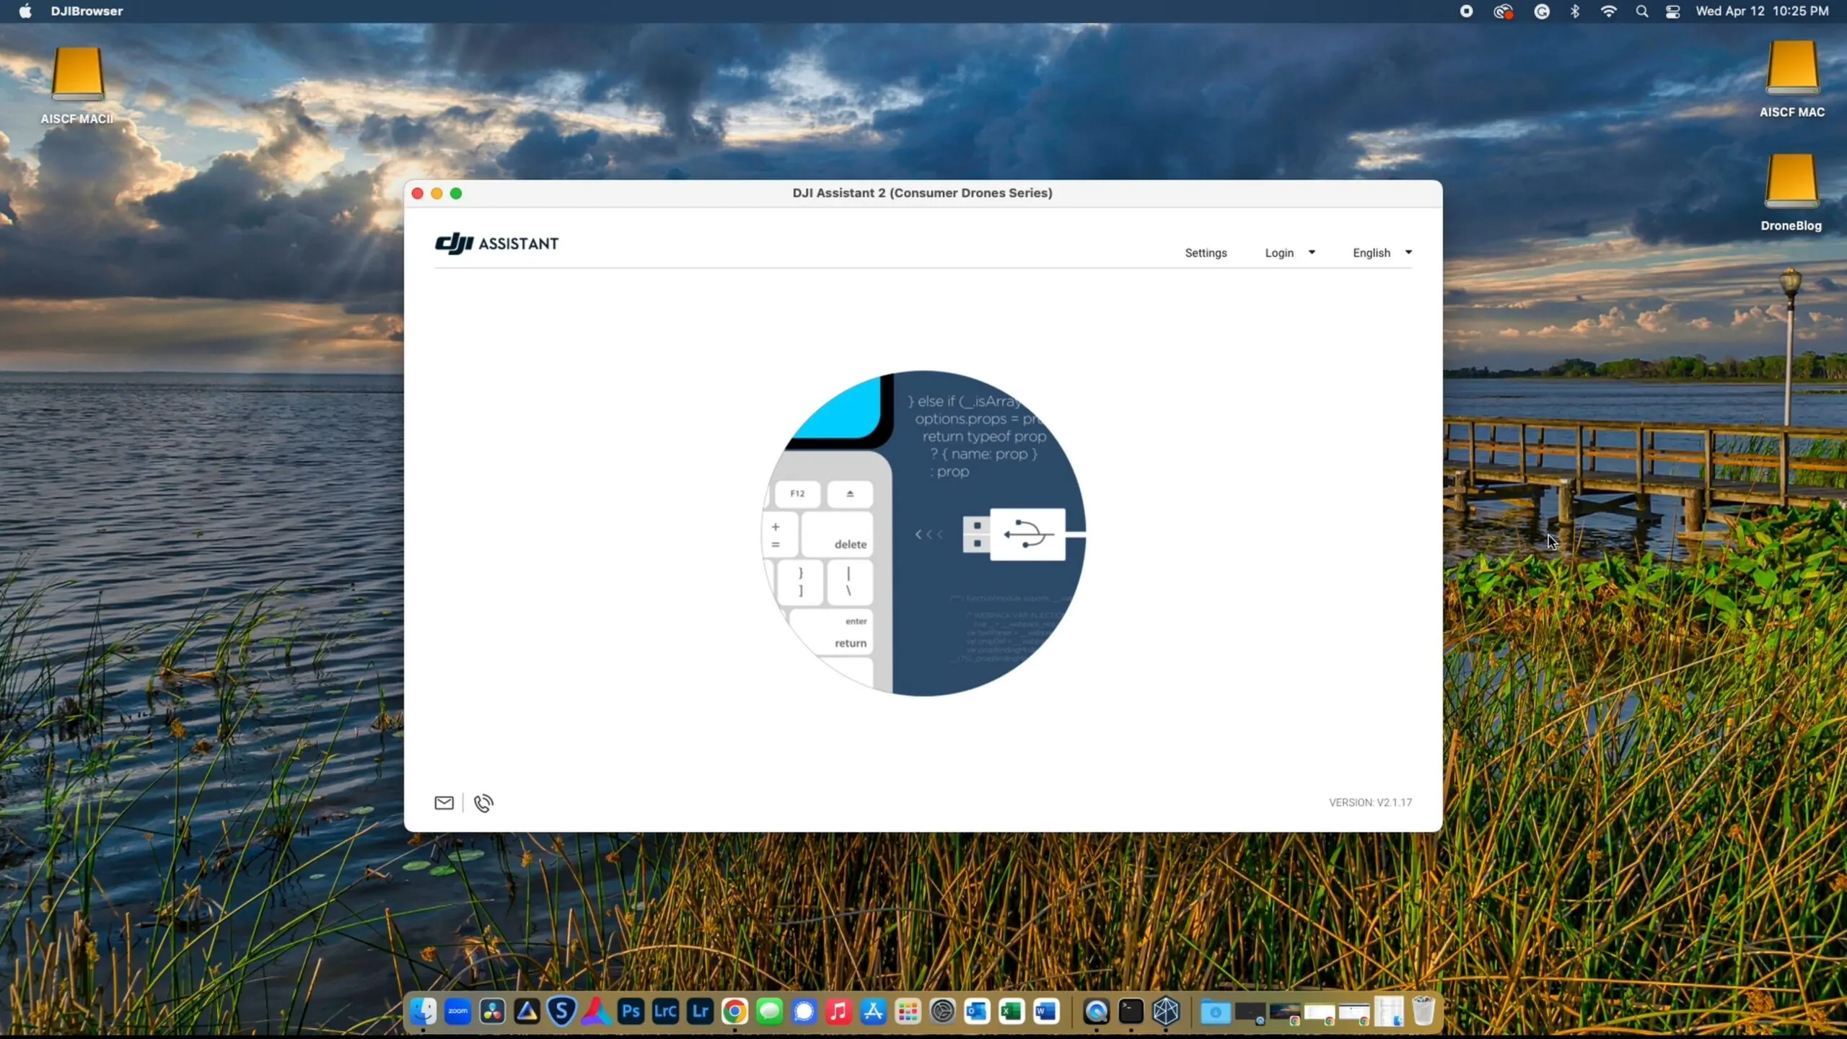Viewport: 1847px width, 1039px height.
Task: Open Skylum Luminar S icon in dock
Action: 561,1011
